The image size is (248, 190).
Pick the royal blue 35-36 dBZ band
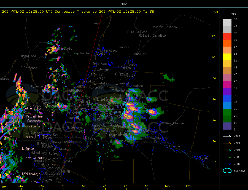click(227, 98)
